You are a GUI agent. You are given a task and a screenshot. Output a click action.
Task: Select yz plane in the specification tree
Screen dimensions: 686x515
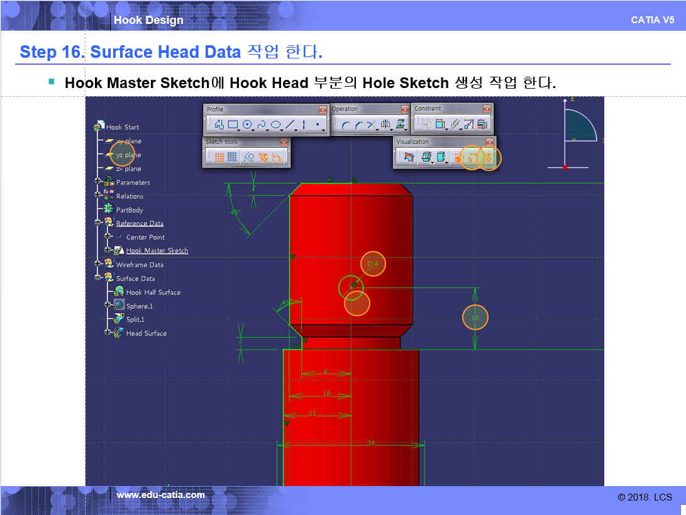coord(128,155)
